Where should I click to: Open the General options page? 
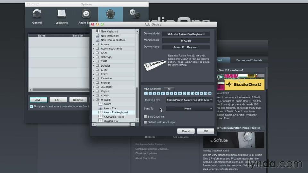tap(37, 16)
